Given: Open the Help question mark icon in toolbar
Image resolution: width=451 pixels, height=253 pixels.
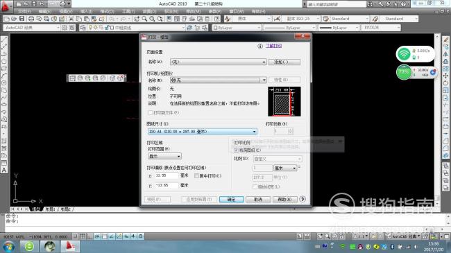Looking at the screenshot, I should coord(217,19).
